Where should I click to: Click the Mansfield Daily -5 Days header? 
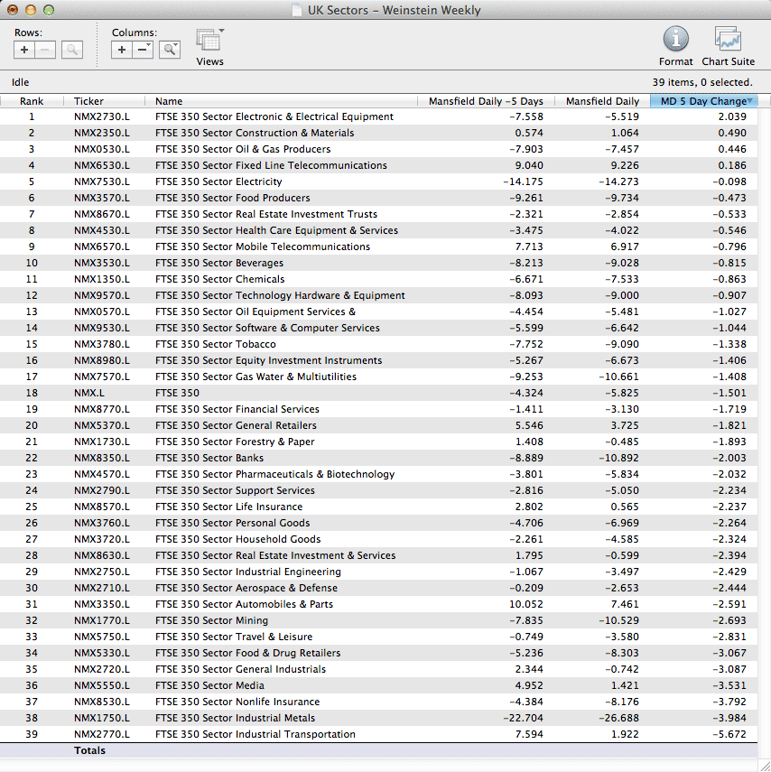(485, 101)
